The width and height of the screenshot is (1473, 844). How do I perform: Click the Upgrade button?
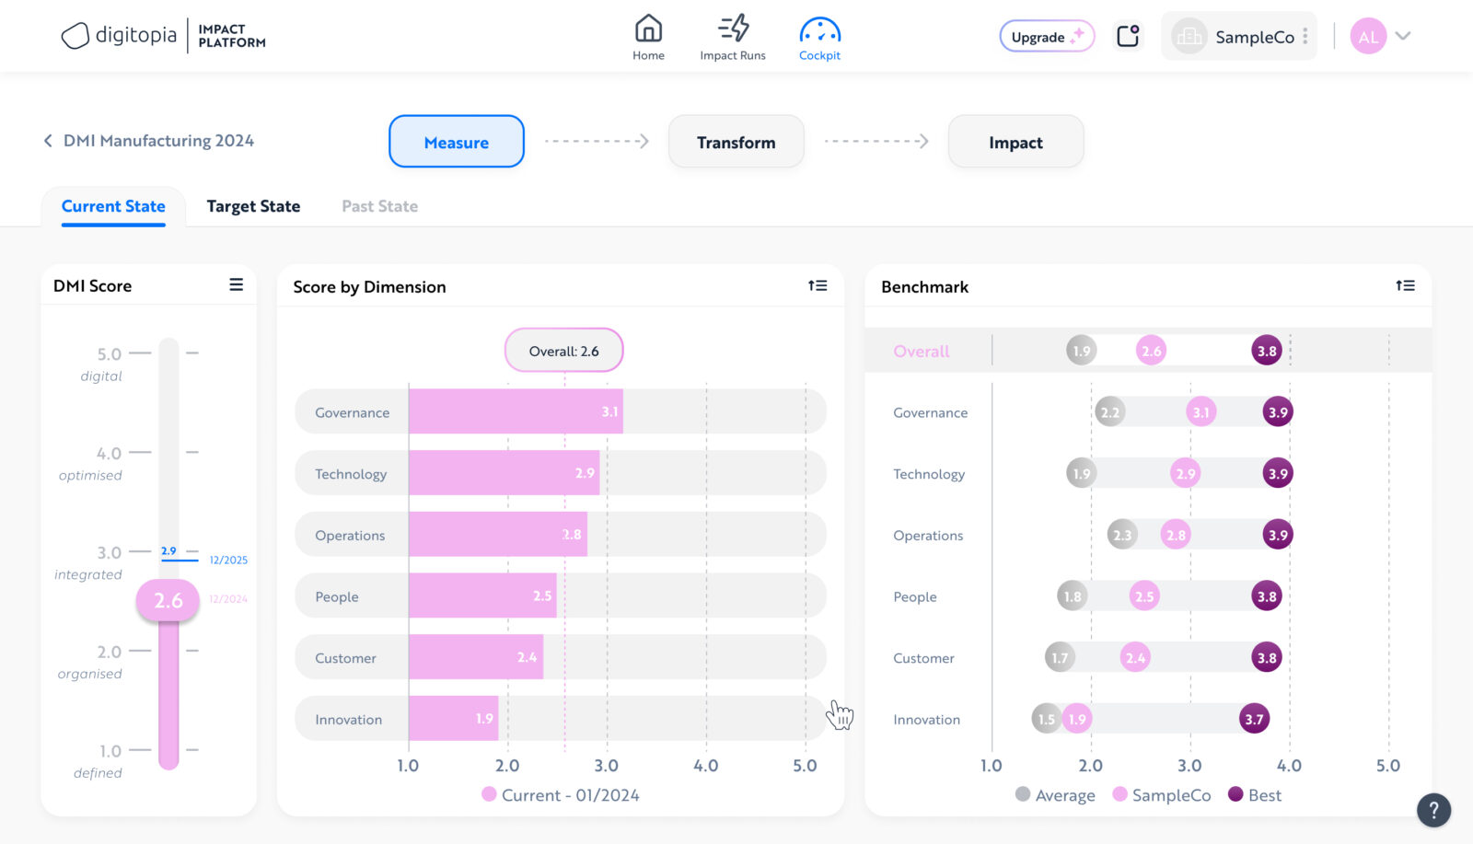[x=1047, y=37]
